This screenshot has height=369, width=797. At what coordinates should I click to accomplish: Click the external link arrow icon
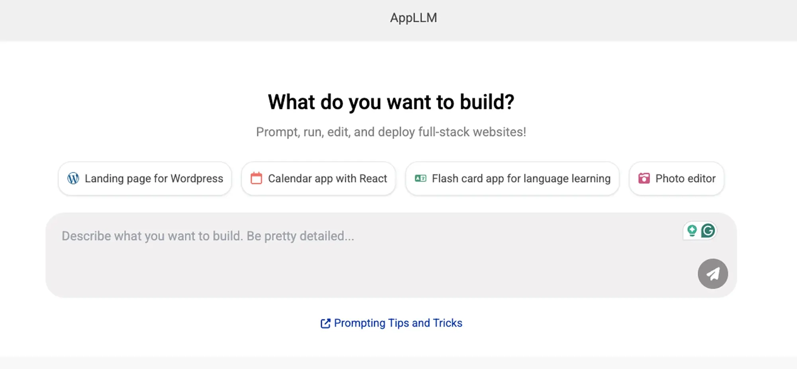326,323
